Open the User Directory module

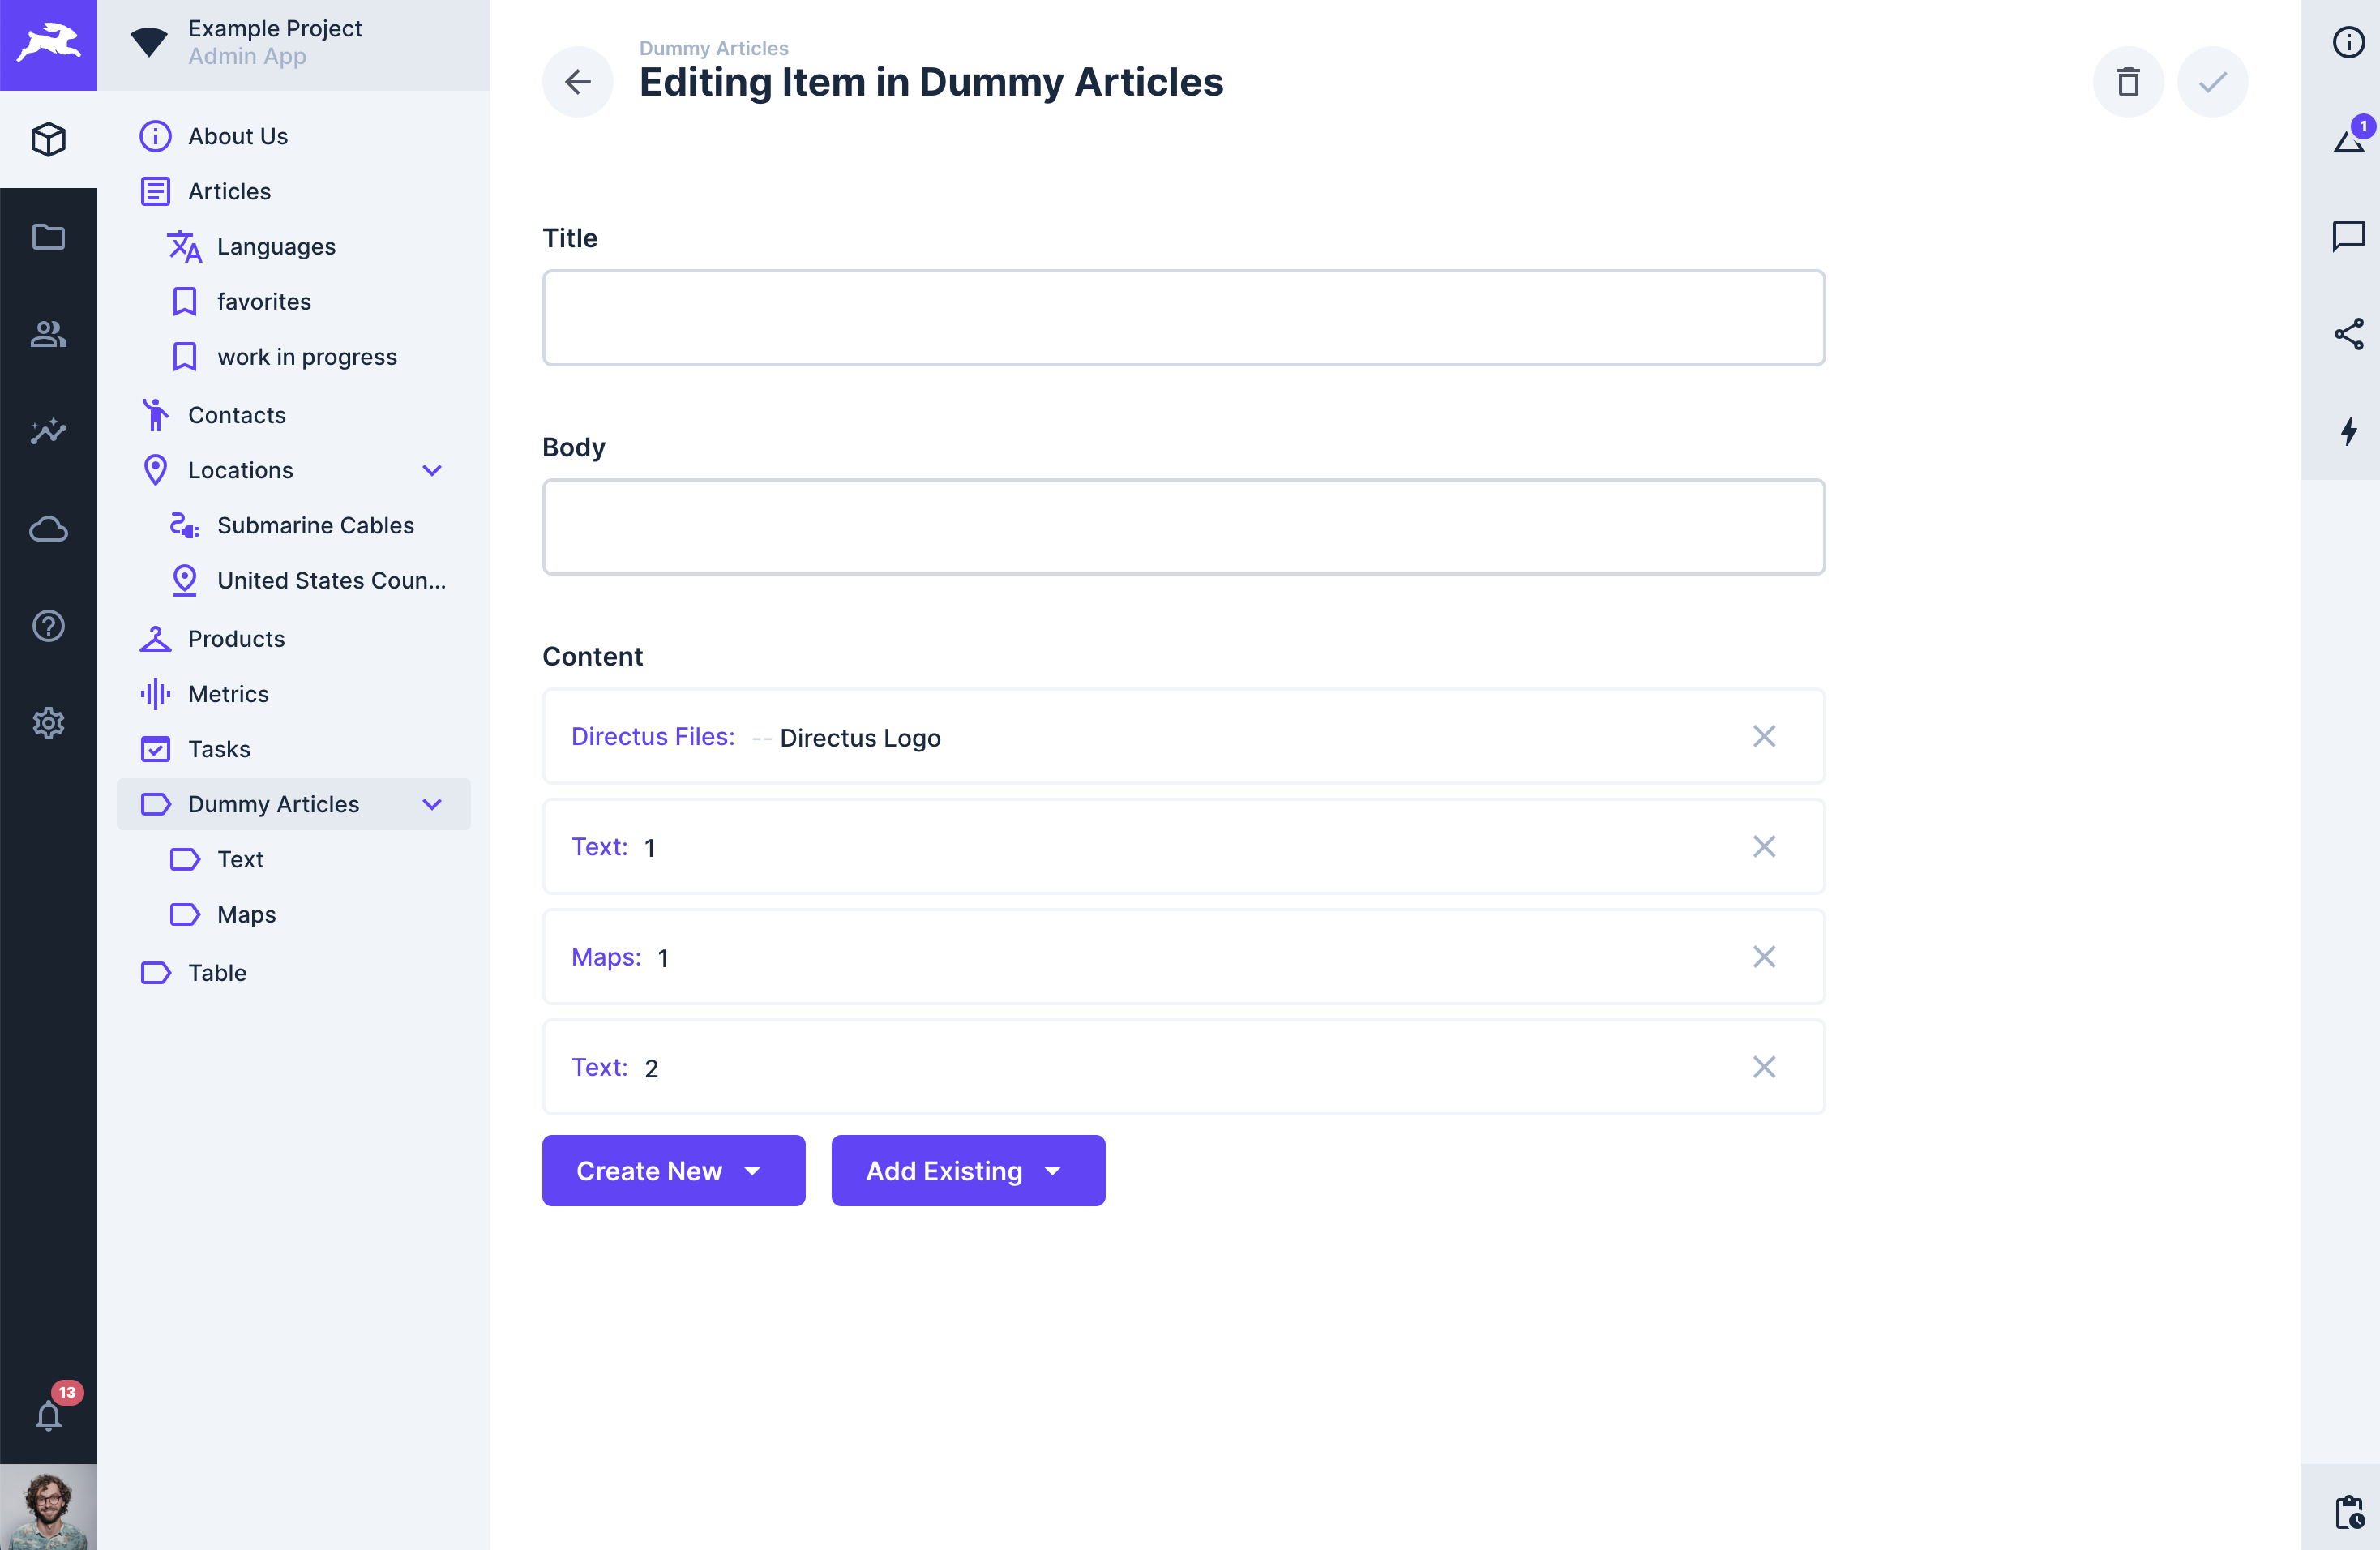click(x=48, y=335)
